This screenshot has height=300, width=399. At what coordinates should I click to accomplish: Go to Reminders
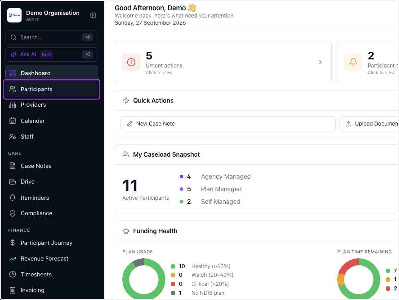(52, 198)
